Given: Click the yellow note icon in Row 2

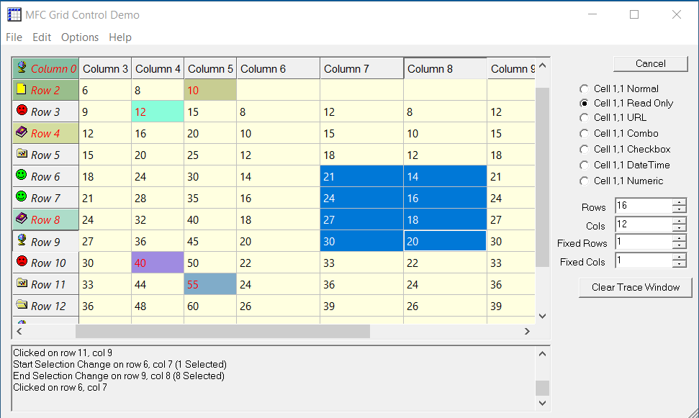Looking at the screenshot, I should click(x=22, y=88).
